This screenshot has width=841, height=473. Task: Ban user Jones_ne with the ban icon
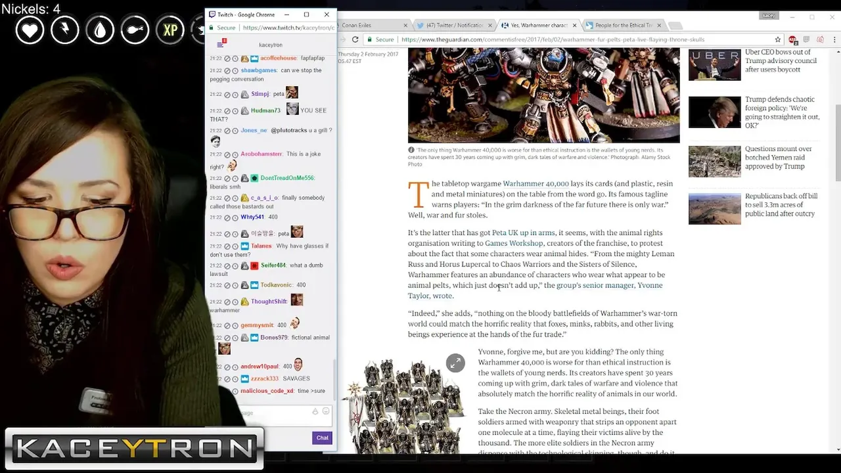(227, 131)
